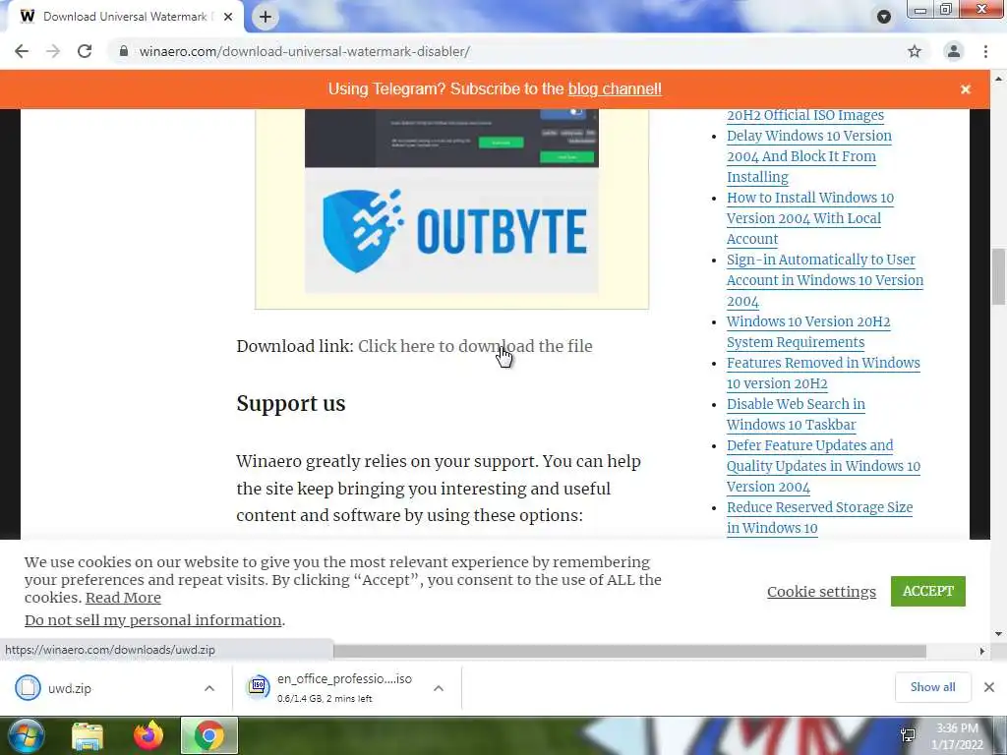Image resolution: width=1007 pixels, height=755 pixels.
Task: Open the Telegram blog channel link
Action: [x=615, y=89]
